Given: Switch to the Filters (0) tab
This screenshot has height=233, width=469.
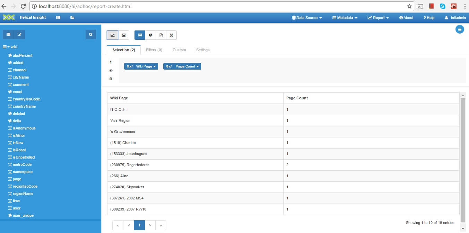Looking at the screenshot, I should pos(154,50).
